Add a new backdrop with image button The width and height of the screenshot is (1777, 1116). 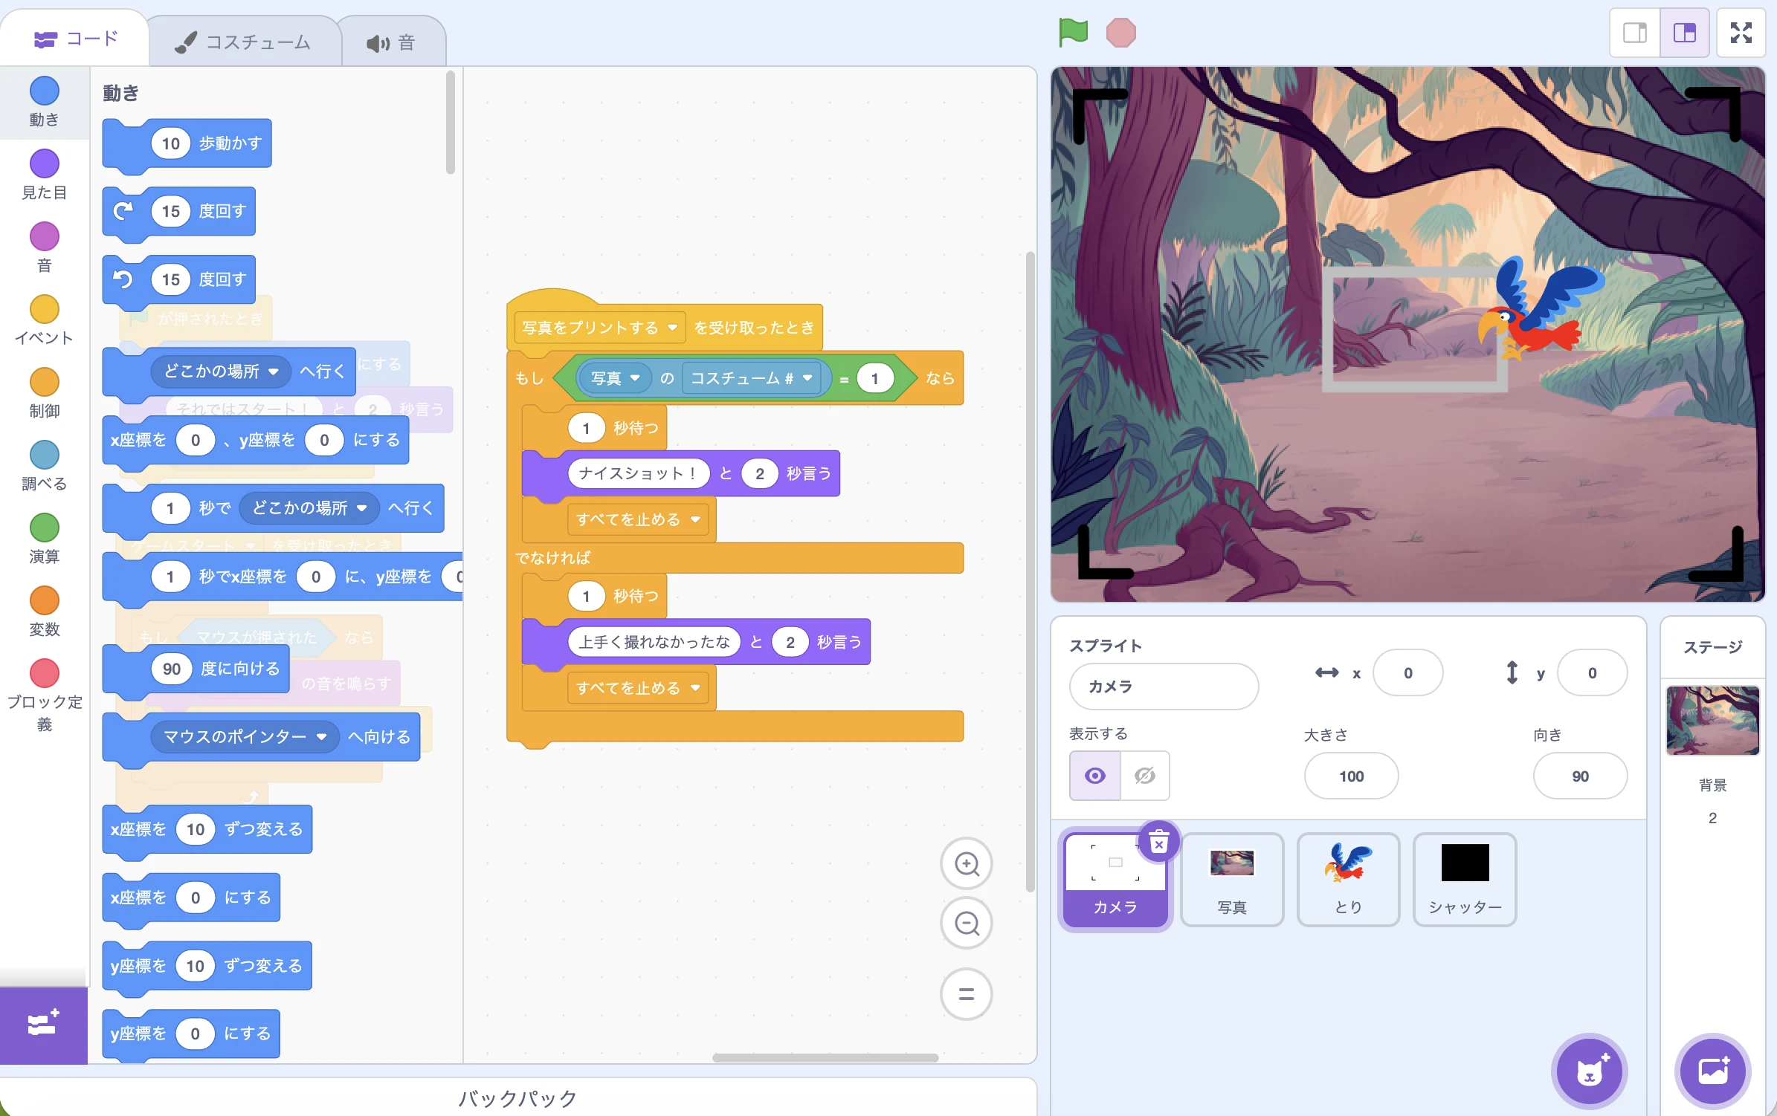[x=1712, y=1071]
